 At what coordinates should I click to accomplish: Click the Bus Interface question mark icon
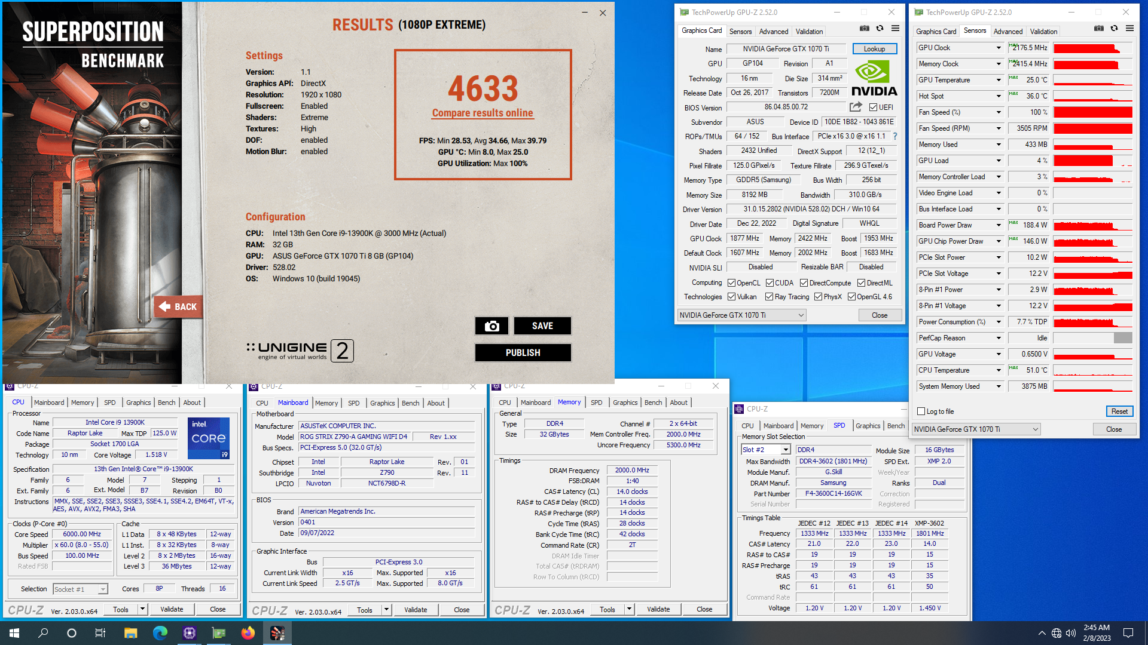tap(895, 137)
